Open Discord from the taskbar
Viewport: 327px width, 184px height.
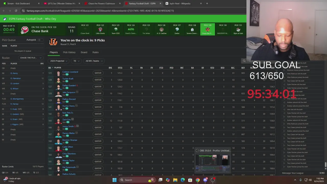tap(205, 180)
